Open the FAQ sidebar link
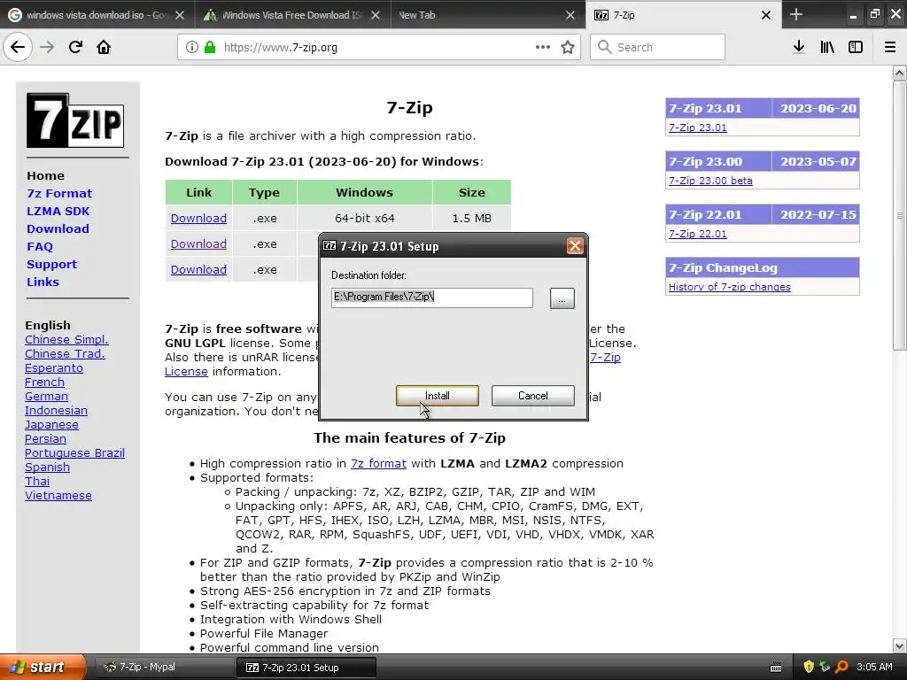The width and height of the screenshot is (907, 680). (x=40, y=246)
